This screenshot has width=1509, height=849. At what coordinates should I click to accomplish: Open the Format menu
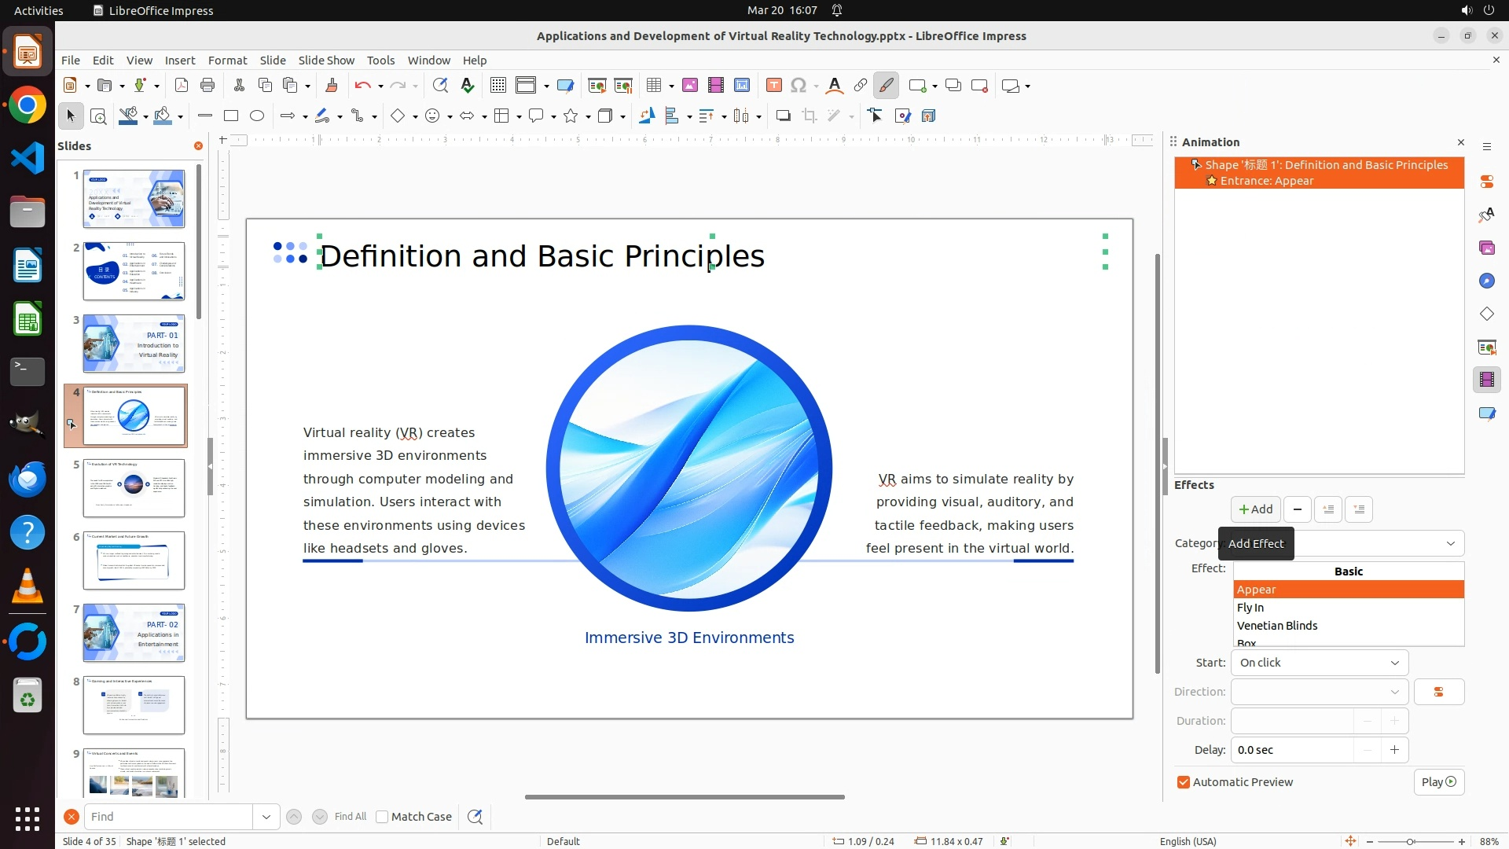coord(227,60)
